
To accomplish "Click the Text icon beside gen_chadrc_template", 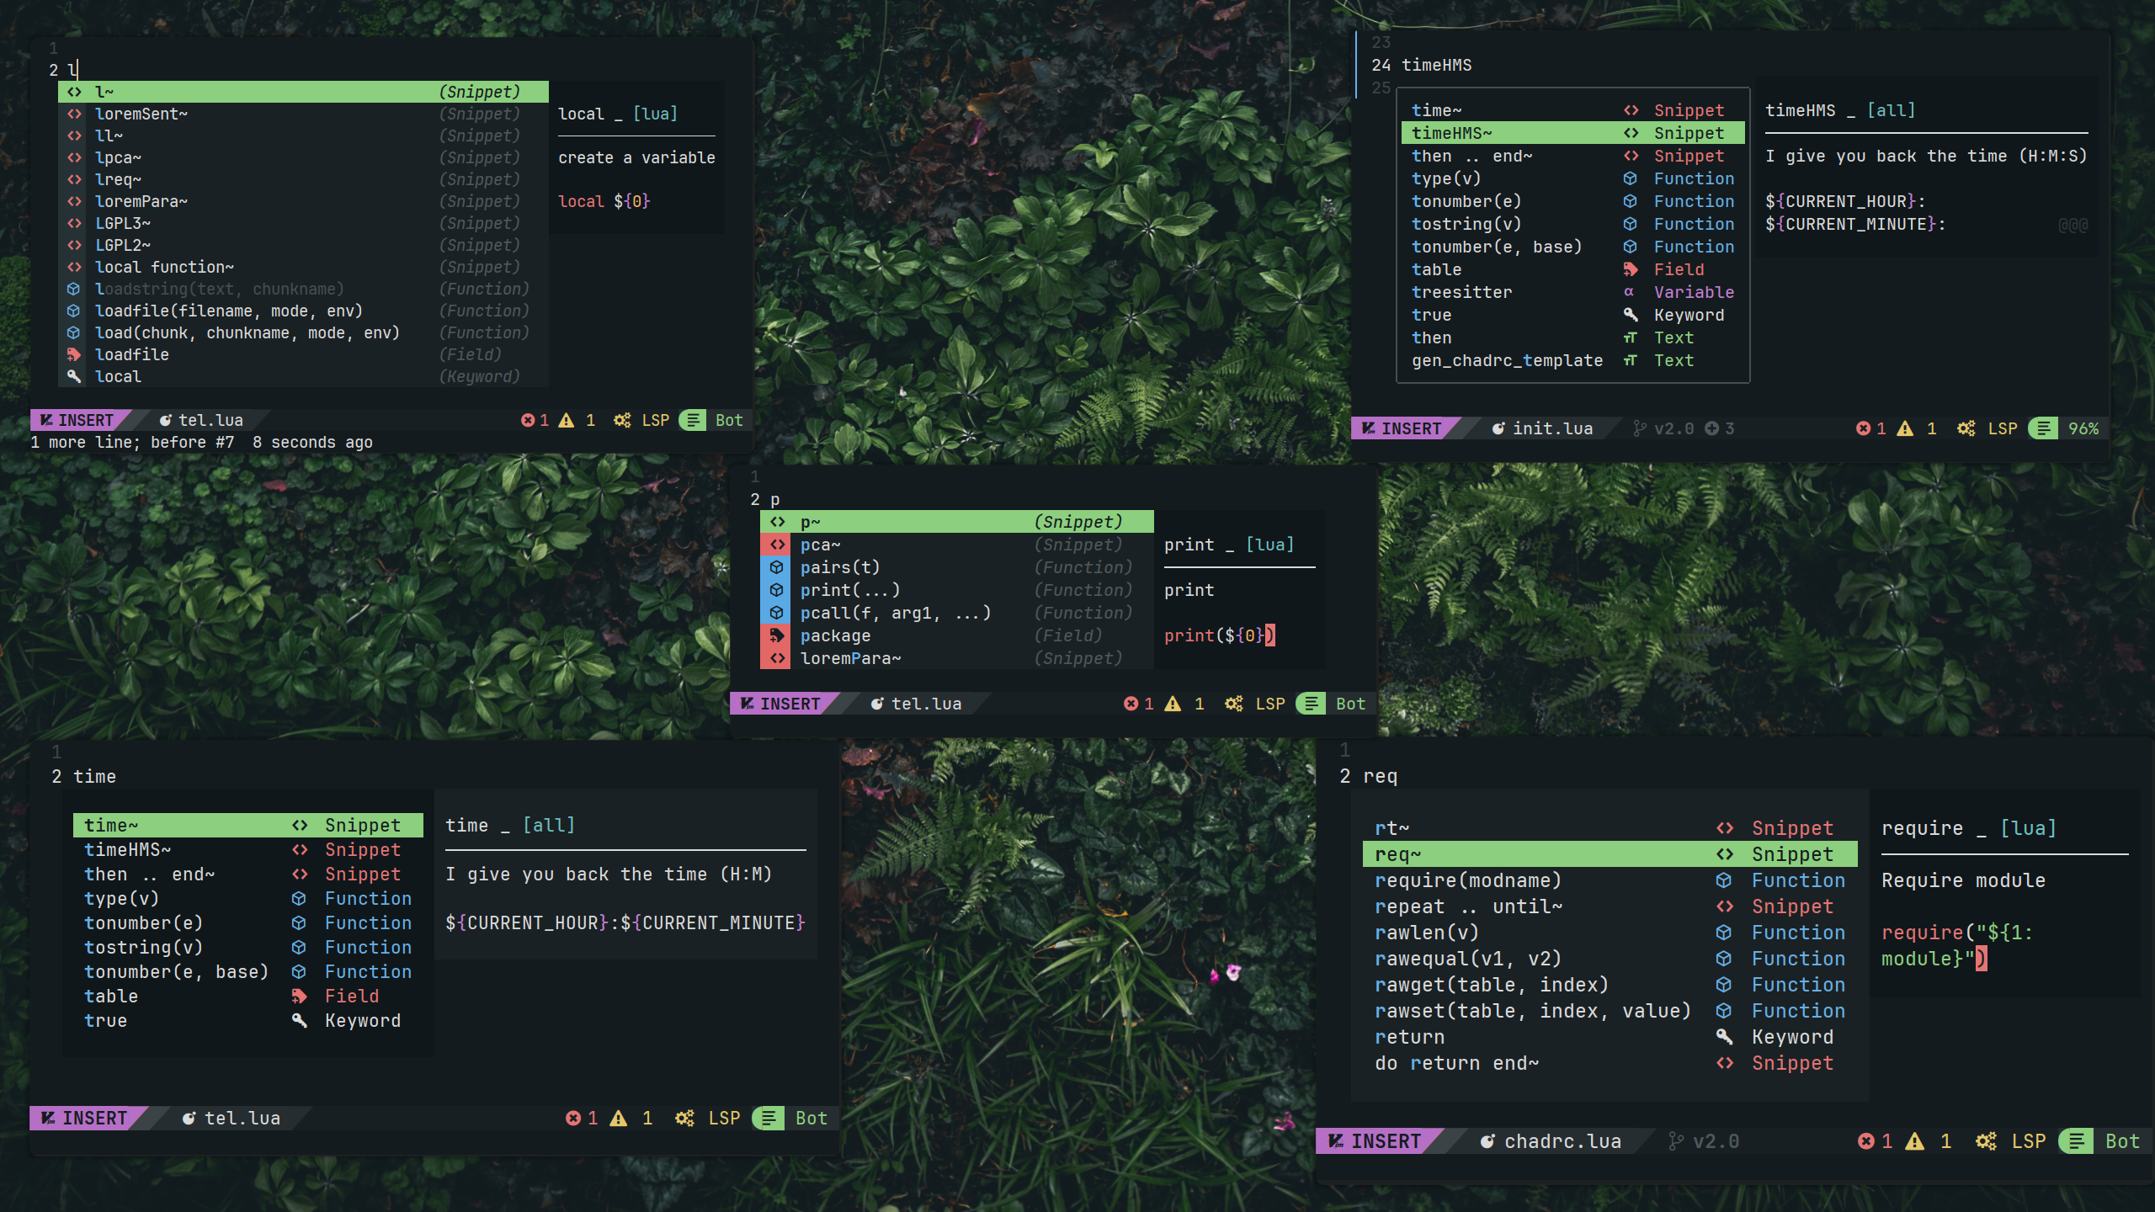I will pyautogui.click(x=1631, y=360).
